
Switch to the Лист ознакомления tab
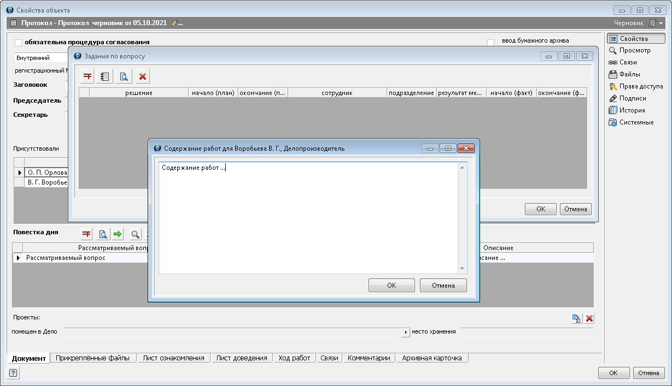pos(173,358)
